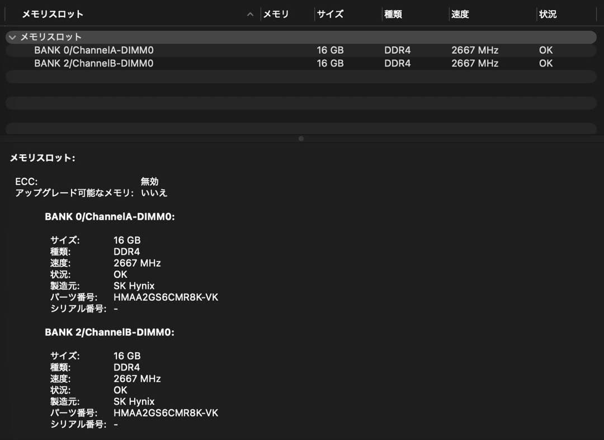Sort the table by the メモリ column

pyautogui.click(x=276, y=15)
